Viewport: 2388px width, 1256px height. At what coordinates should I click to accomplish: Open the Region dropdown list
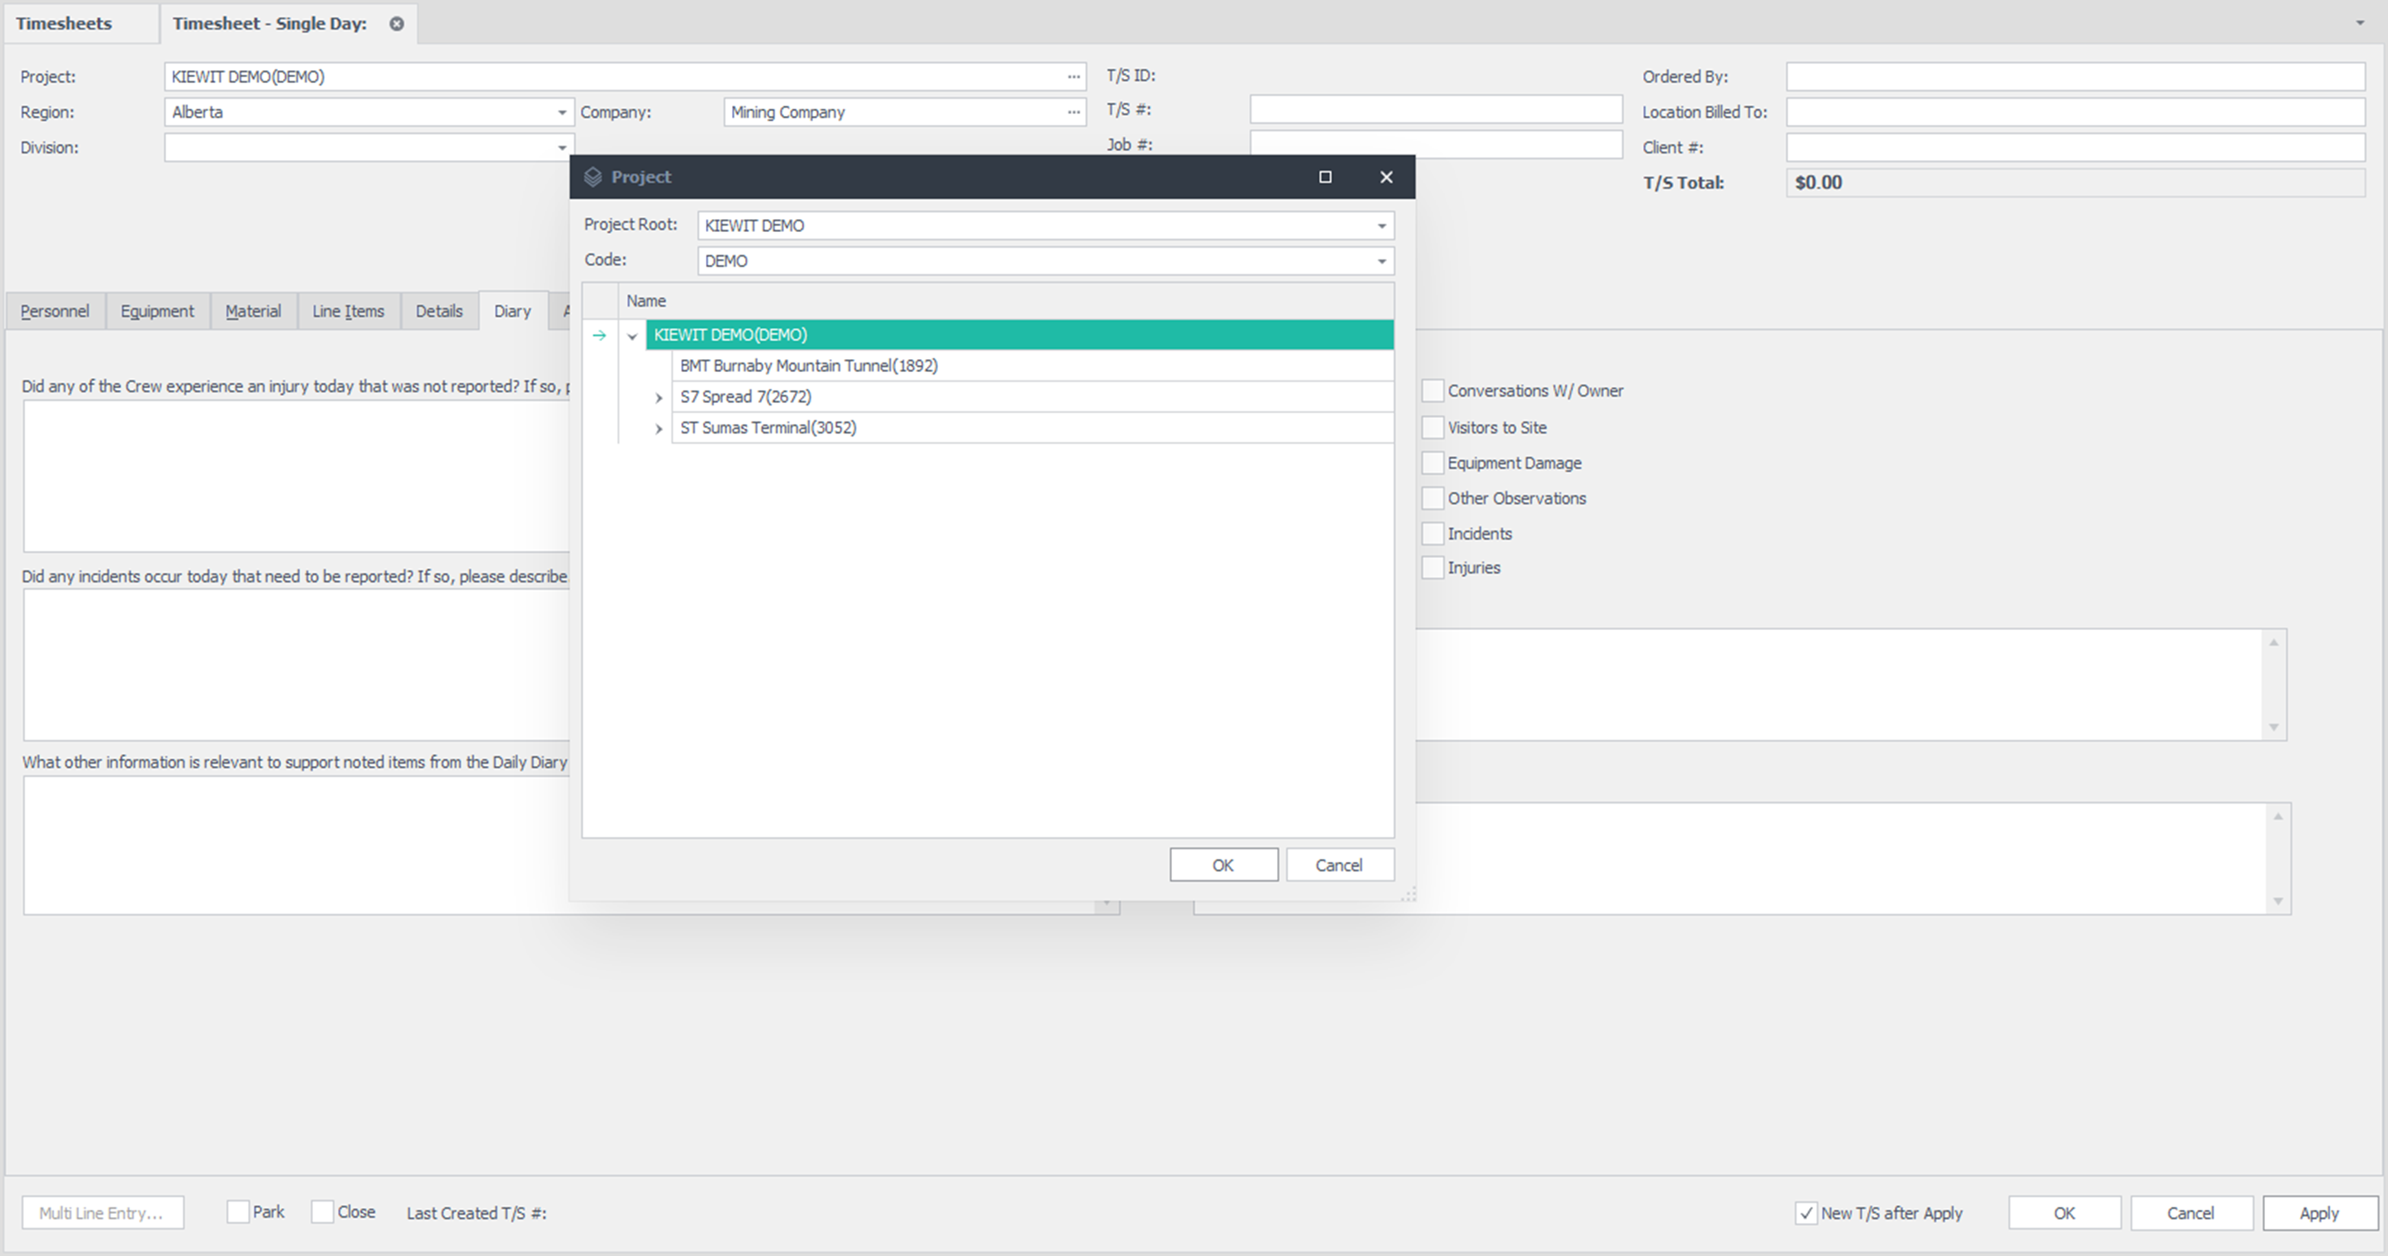[562, 112]
